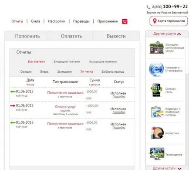Click the phone handset icon near 8(800)
This screenshot has height=170, width=189.
click(148, 7)
